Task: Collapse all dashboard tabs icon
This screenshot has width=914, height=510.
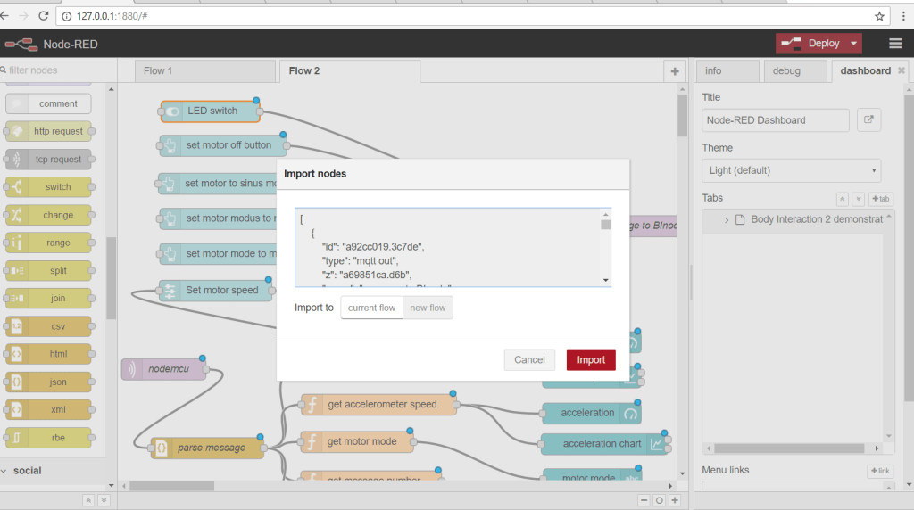Action: click(x=842, y=199)
